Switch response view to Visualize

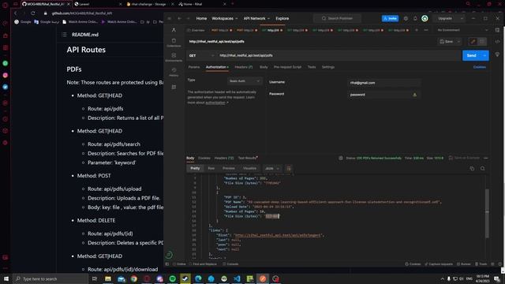click(x=249, y=168)
